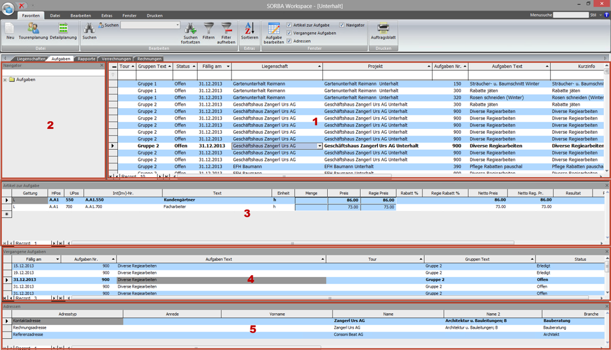Switch to the Rapporte tab
Image resolution: width=611 pixels, height=350 pixels.
coord(86,59)
